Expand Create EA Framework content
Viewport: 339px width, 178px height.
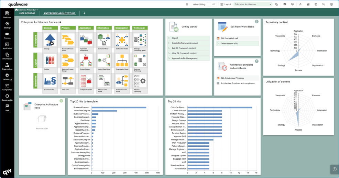[185, 43]
